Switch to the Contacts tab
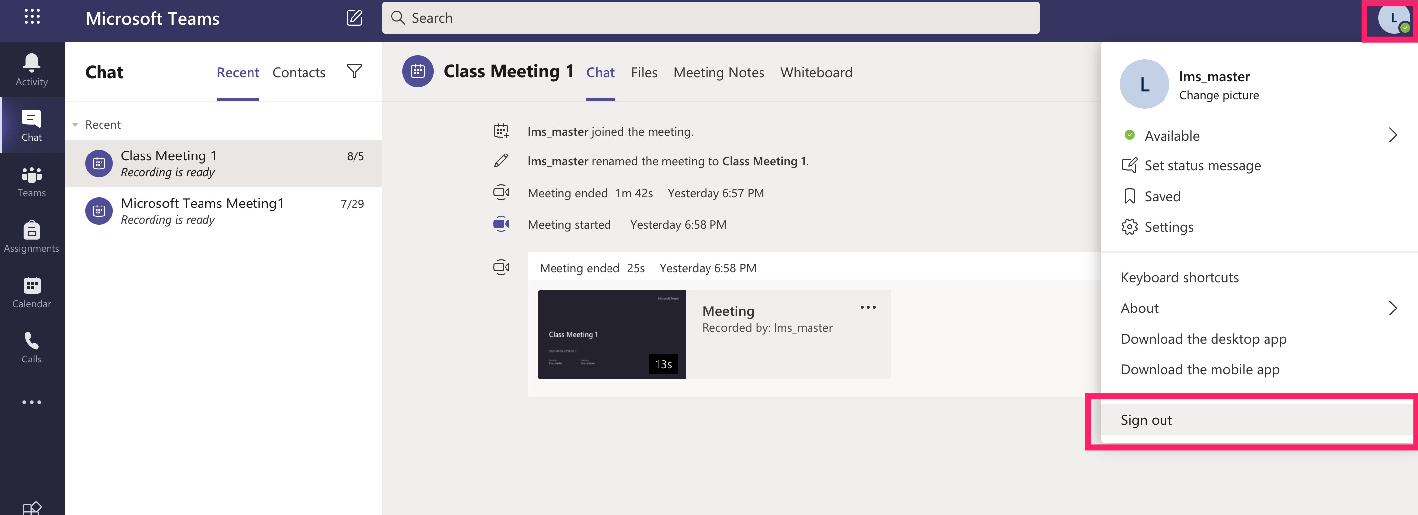The image size is (1418, 515). 299,72
